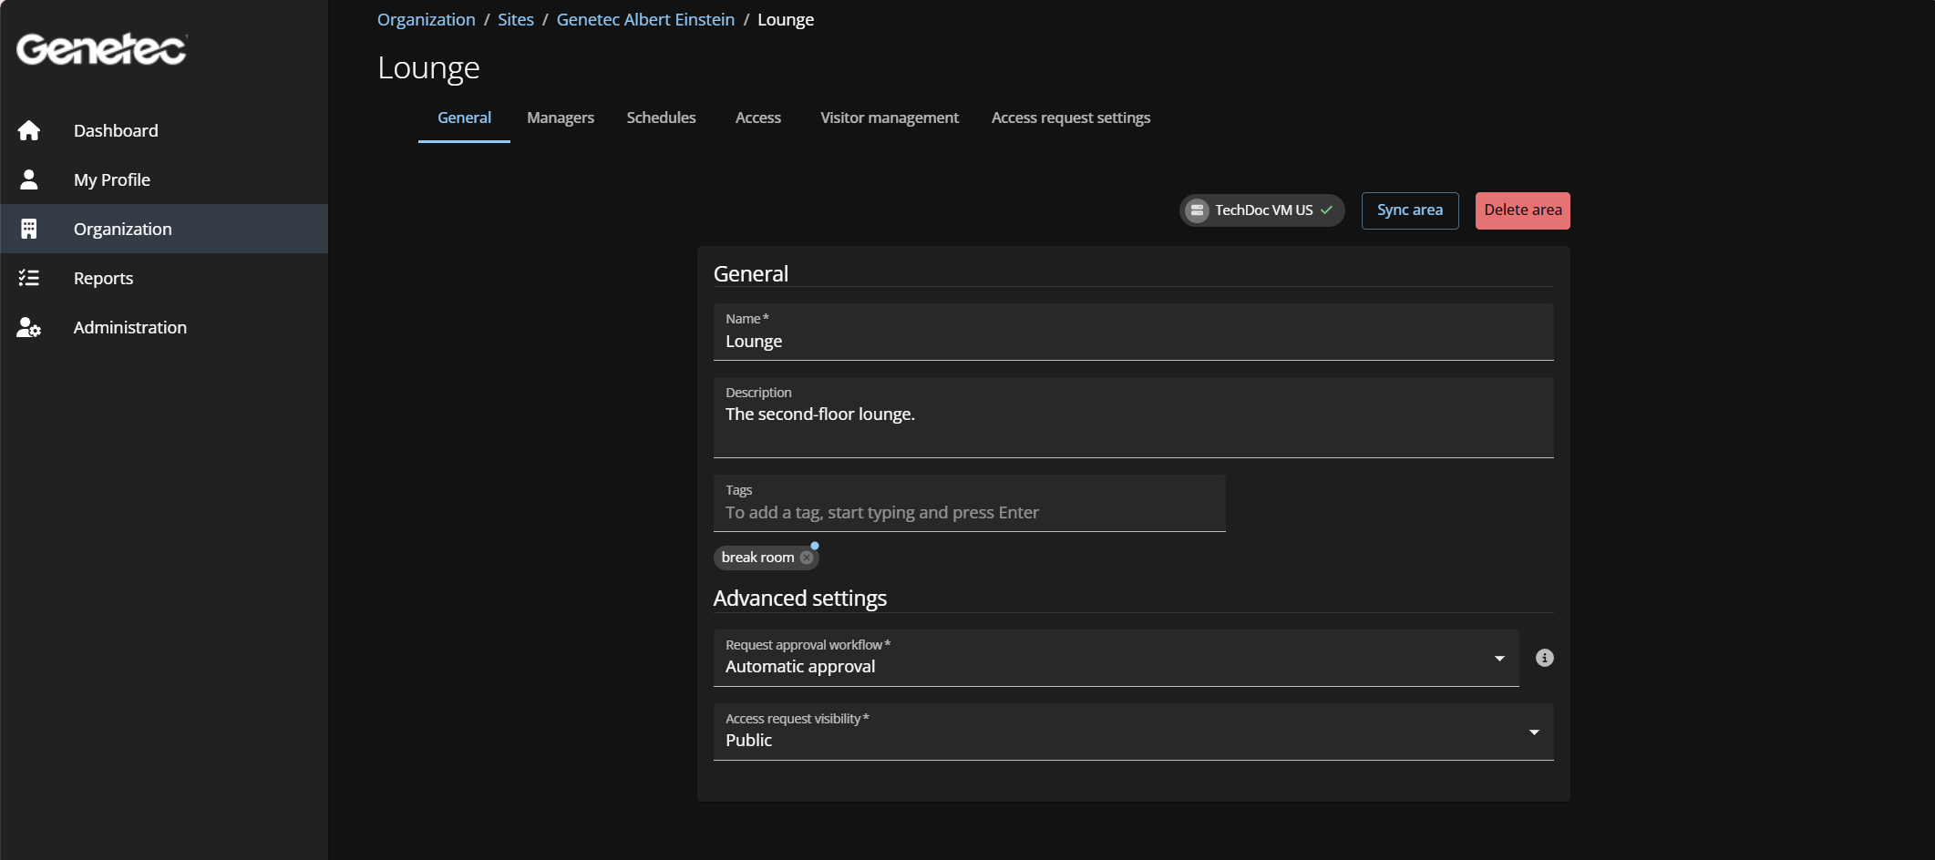Open the Schedules tab

coord(661,118)
